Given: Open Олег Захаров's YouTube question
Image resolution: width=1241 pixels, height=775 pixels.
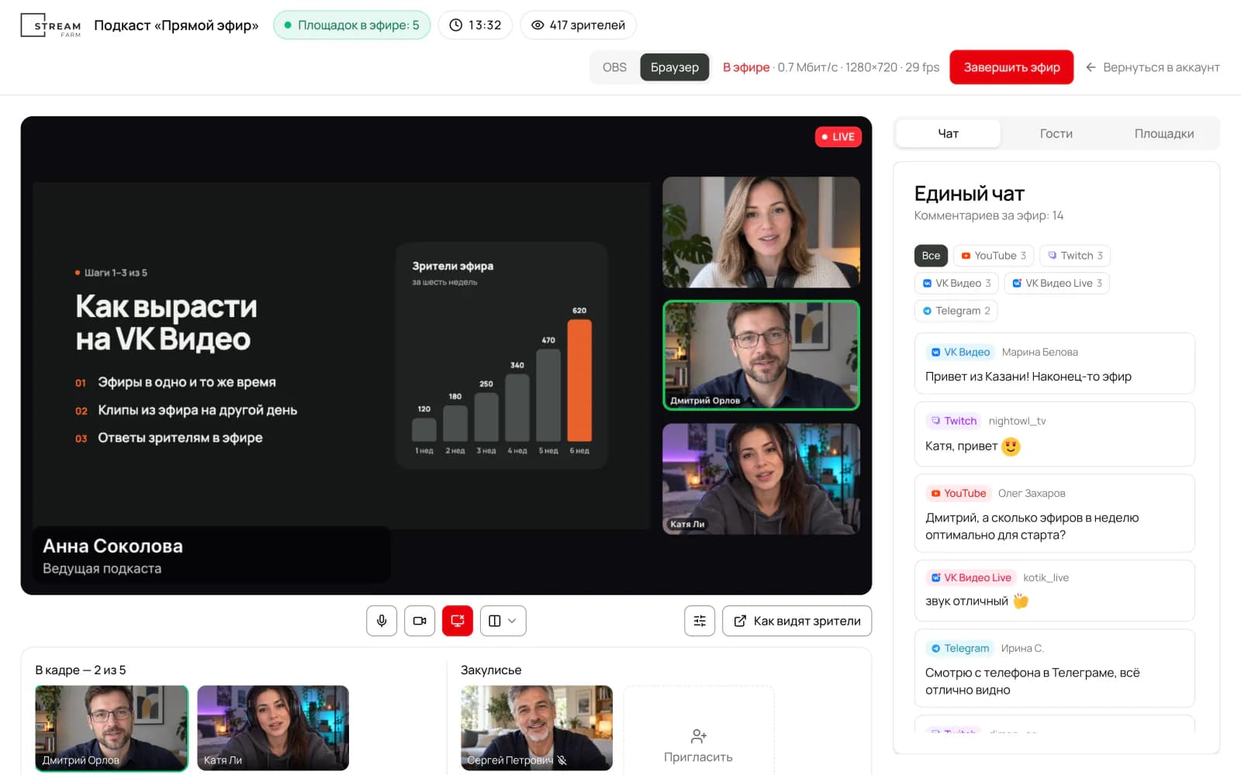Looking at the screenshot, I should click(1055, 513).
